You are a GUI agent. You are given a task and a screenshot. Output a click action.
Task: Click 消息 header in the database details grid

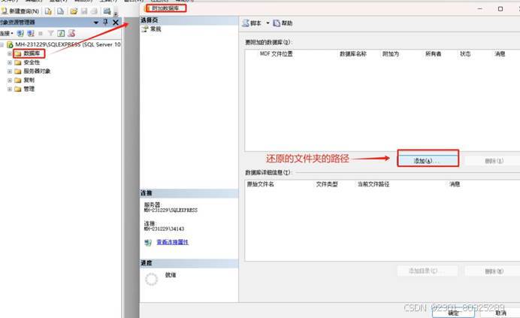click(455, 184)
